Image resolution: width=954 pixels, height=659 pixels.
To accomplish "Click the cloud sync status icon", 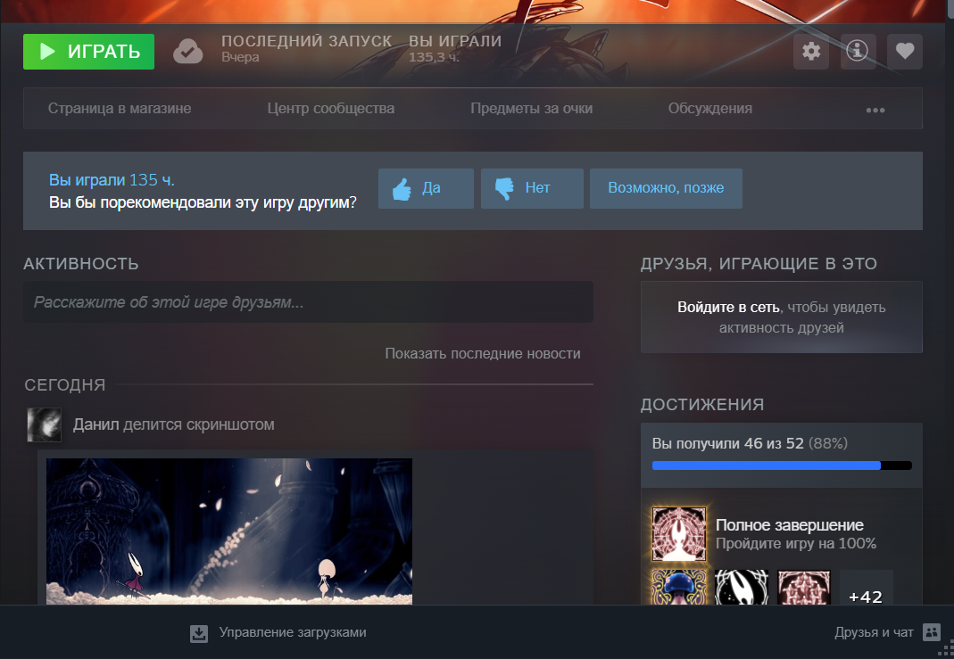I will click(x=188, y=52).
